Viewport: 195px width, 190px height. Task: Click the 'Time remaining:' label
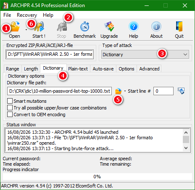click(x=116, y=164)
